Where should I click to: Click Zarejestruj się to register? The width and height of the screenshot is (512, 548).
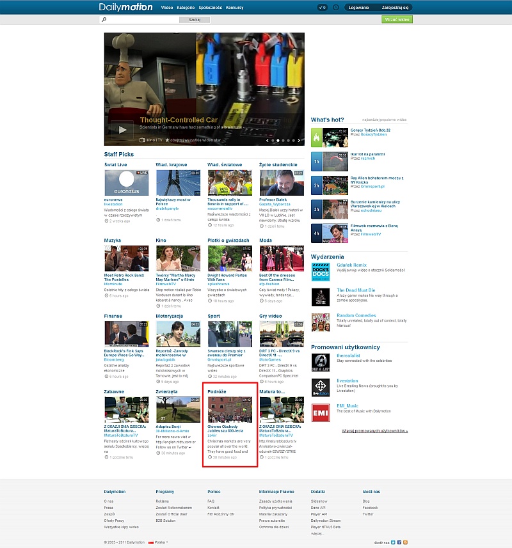click(x=395, y=7)
